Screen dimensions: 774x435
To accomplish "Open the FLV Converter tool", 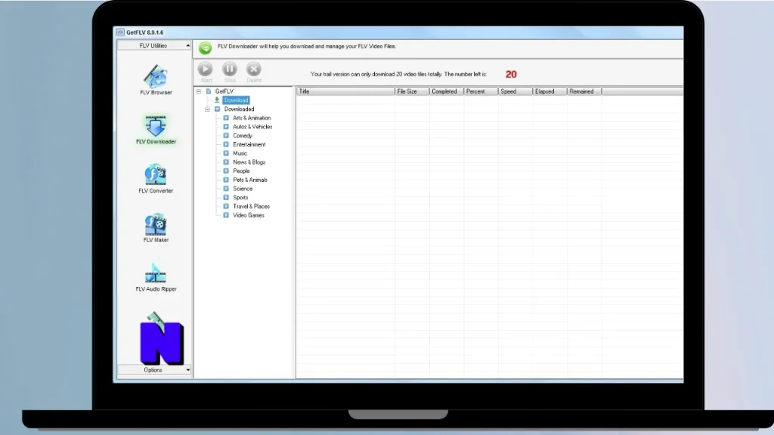I will click(x=156, y=178).
